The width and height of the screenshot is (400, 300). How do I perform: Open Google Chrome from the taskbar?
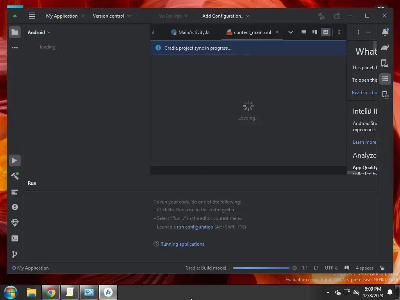pos(50,292)
